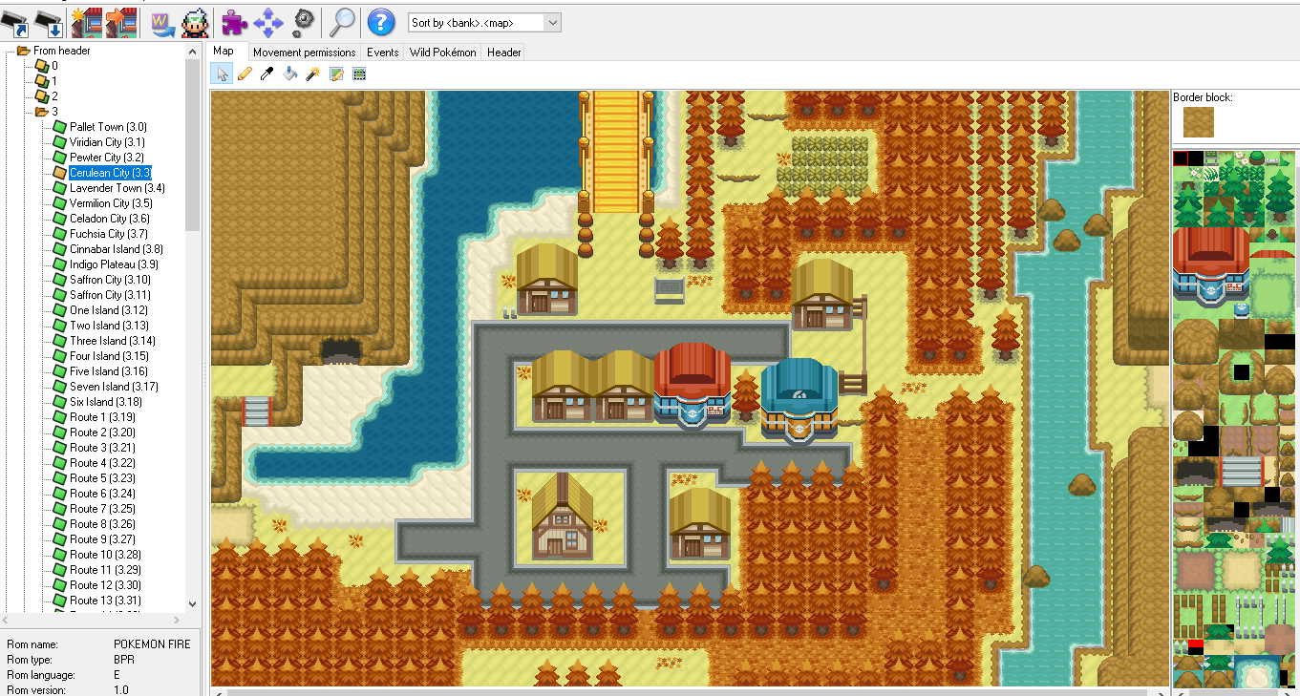Viewport: 1300px width, 696px height.
Task: Open the blue help question mark
Action: click(381, 22)
